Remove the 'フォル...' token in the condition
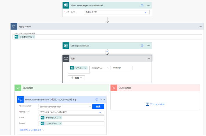206x136 pixels. pyautogui.click(x=85, y=68)
